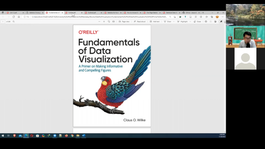Open the Collections icon
Image resolution: width=265 pixels, height=149 pixels.
coord(212,17)
